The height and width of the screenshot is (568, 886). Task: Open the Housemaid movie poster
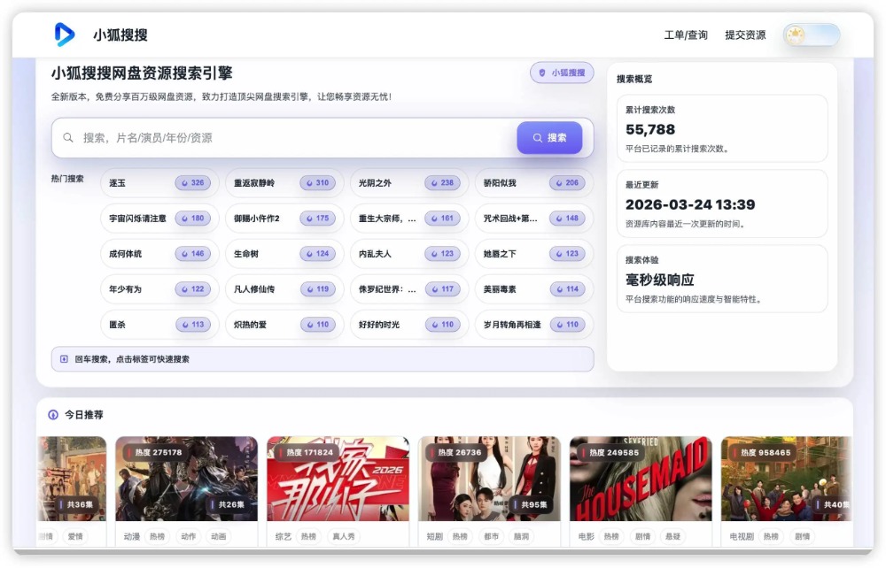pyautogui.click(x=641, y=479)
